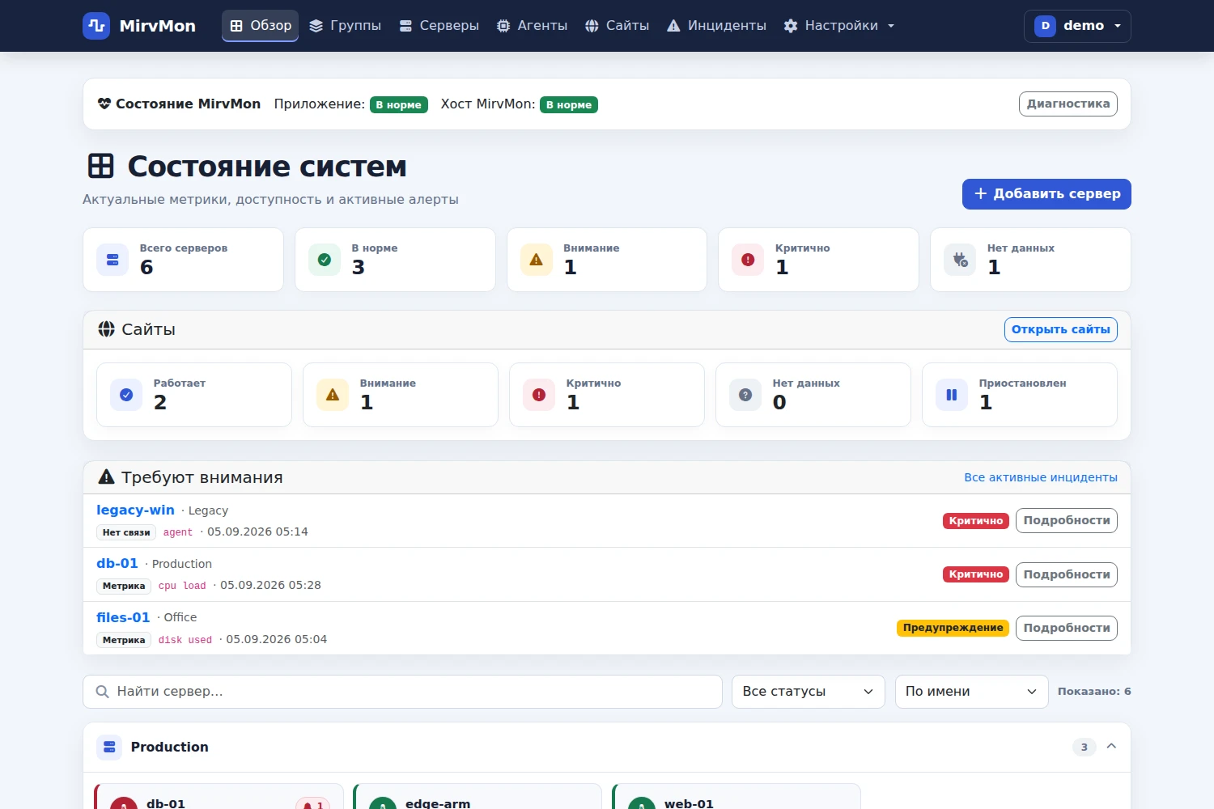Open the Обзор tab
The width and height of the screenshot is (1214, 809).
click(261, 26)
